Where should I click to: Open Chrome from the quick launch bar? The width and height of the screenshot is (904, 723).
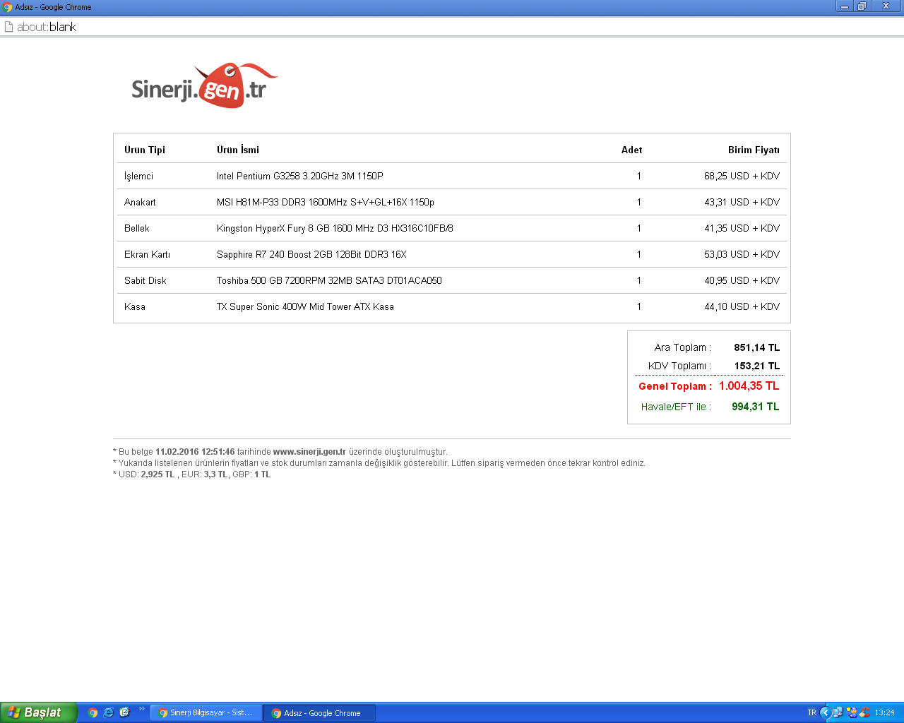[x=93, y=712]
